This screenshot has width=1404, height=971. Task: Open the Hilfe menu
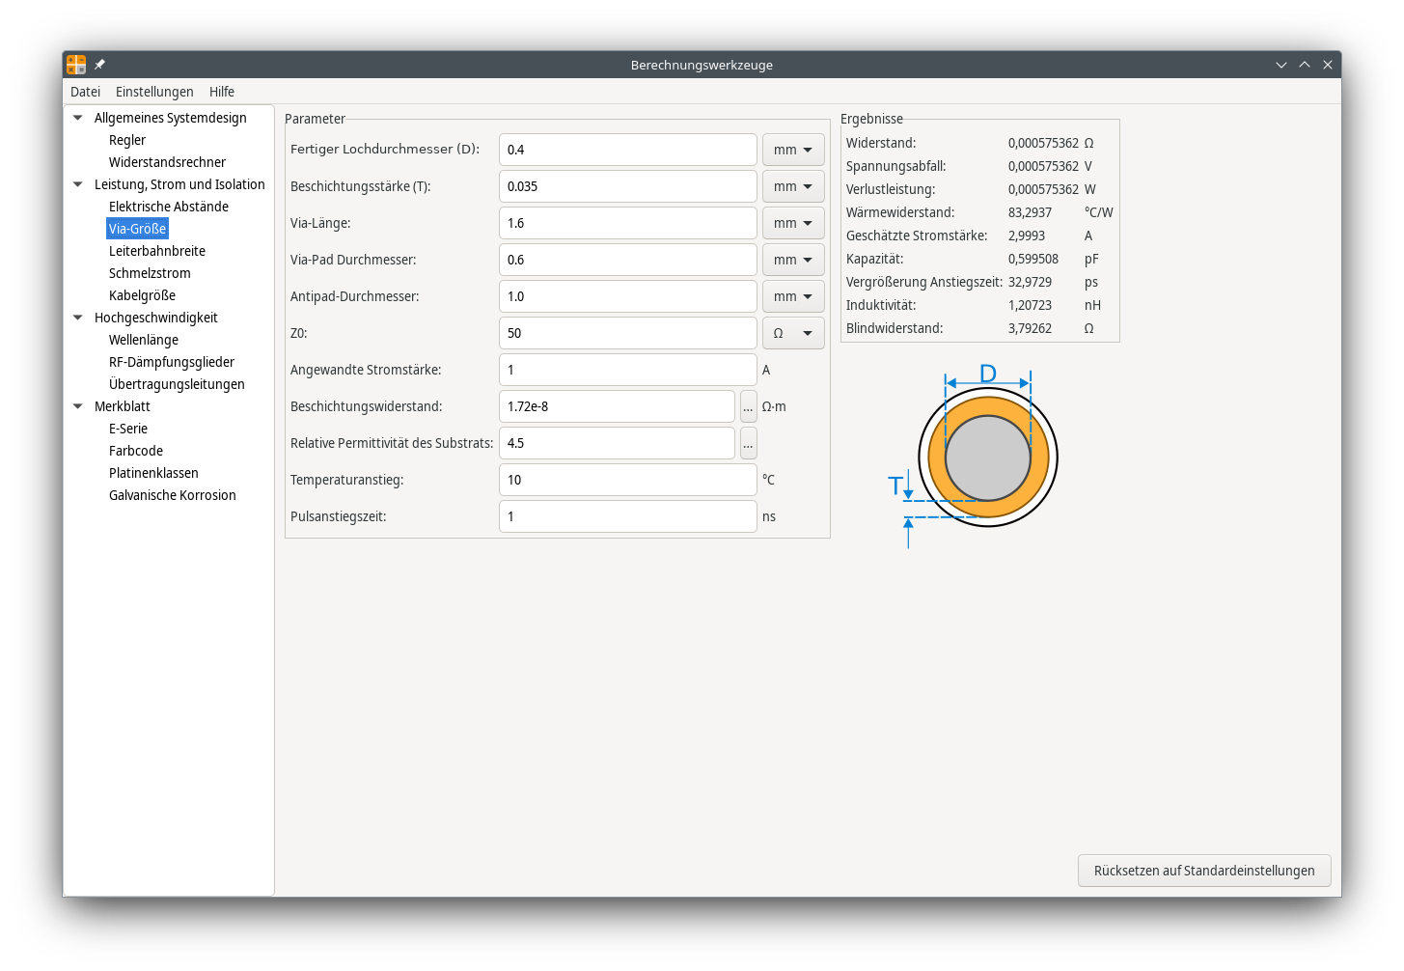[222, 92]
